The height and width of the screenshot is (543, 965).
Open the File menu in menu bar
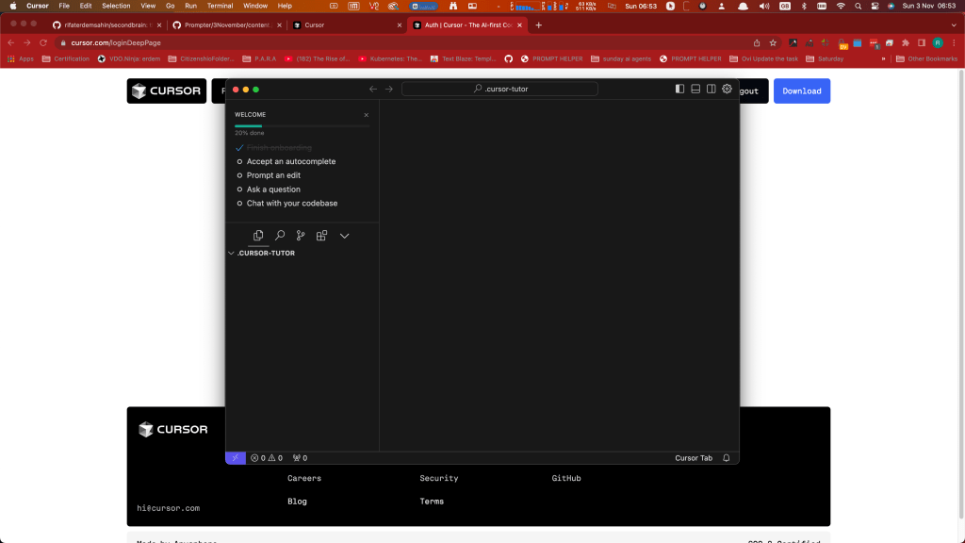[64, 6]
